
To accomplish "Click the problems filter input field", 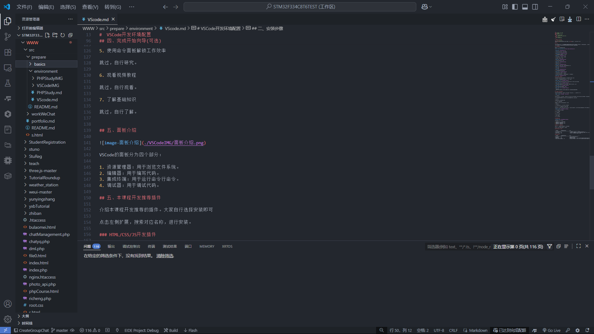I will click(x=458, y=247).
